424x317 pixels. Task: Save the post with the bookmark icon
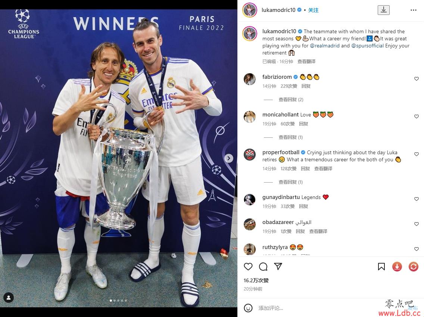381,267
